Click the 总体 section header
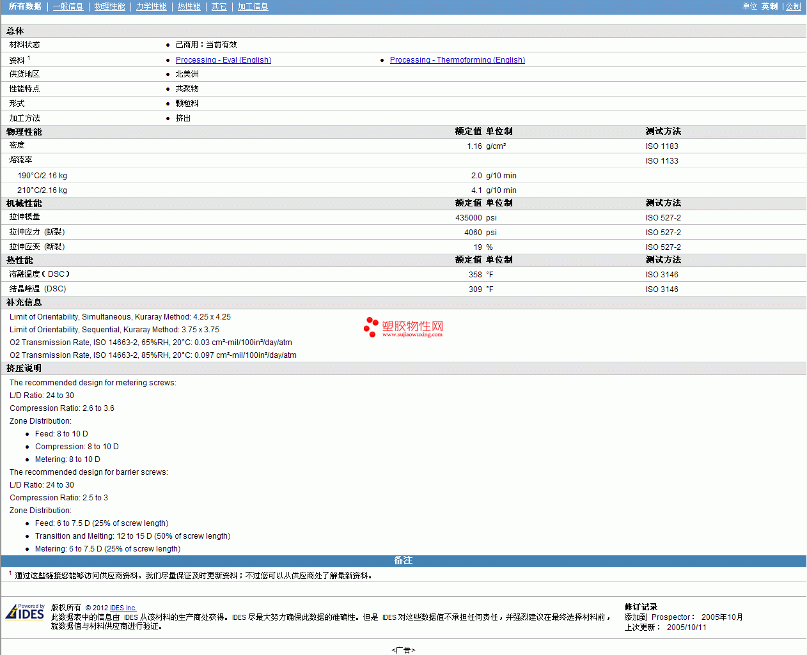 (x=15, y=31)
